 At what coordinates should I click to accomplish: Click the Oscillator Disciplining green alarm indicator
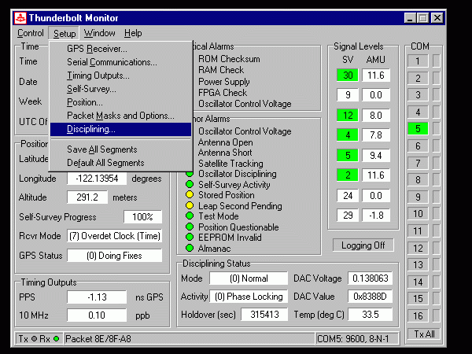click(x=190, y=175)
